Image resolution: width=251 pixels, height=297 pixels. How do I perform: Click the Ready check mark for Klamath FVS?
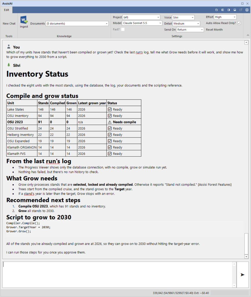point(110,154)
